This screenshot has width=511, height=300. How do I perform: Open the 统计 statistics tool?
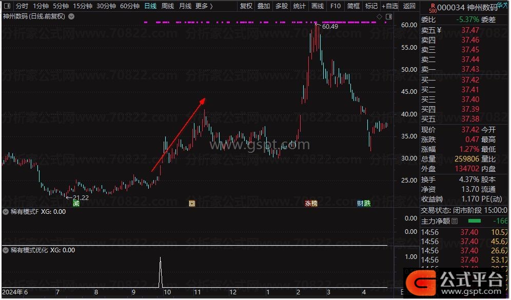300,6
